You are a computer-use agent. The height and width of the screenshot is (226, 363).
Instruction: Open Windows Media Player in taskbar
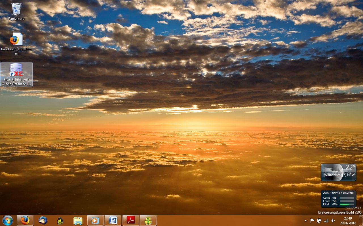point(96,220)
